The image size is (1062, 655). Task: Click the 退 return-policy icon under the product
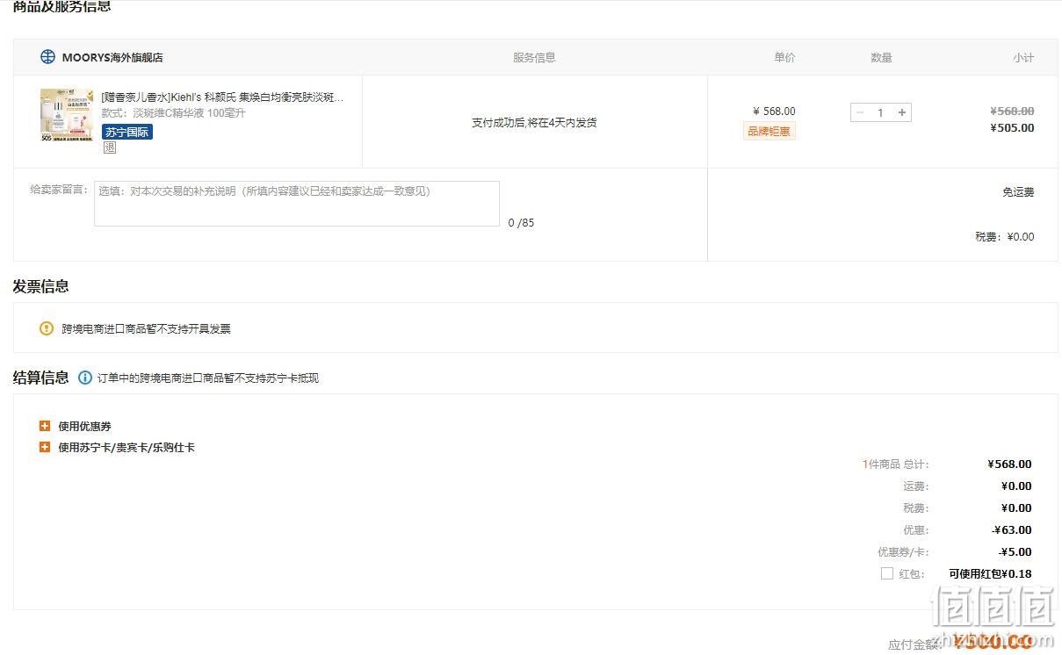[110, 148]
